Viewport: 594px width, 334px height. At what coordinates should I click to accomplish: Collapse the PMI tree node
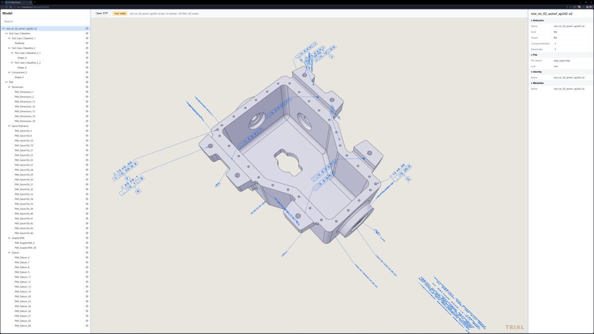[6, 82]
